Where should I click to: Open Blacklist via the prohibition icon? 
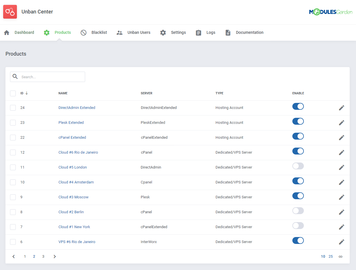tap(83, 32)
